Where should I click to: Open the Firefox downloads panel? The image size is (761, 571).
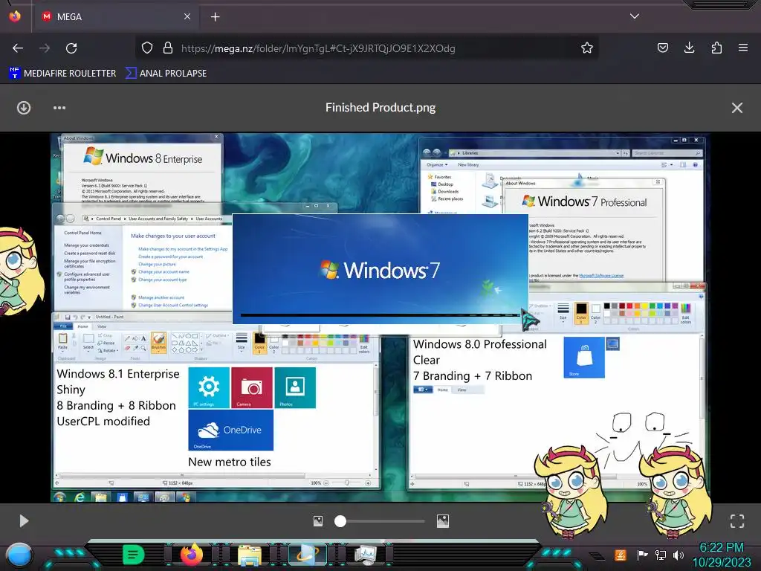[x=689, y=48]
